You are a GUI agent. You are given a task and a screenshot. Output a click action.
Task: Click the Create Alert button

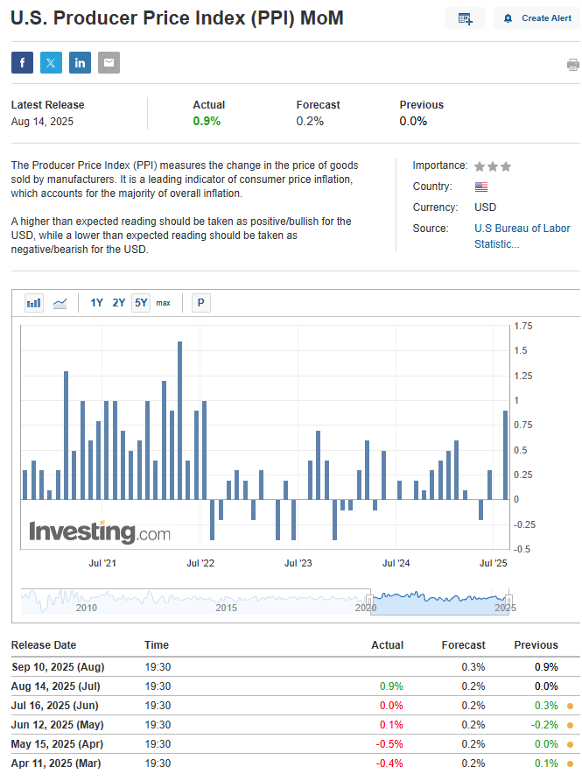(x=537, y=18)
